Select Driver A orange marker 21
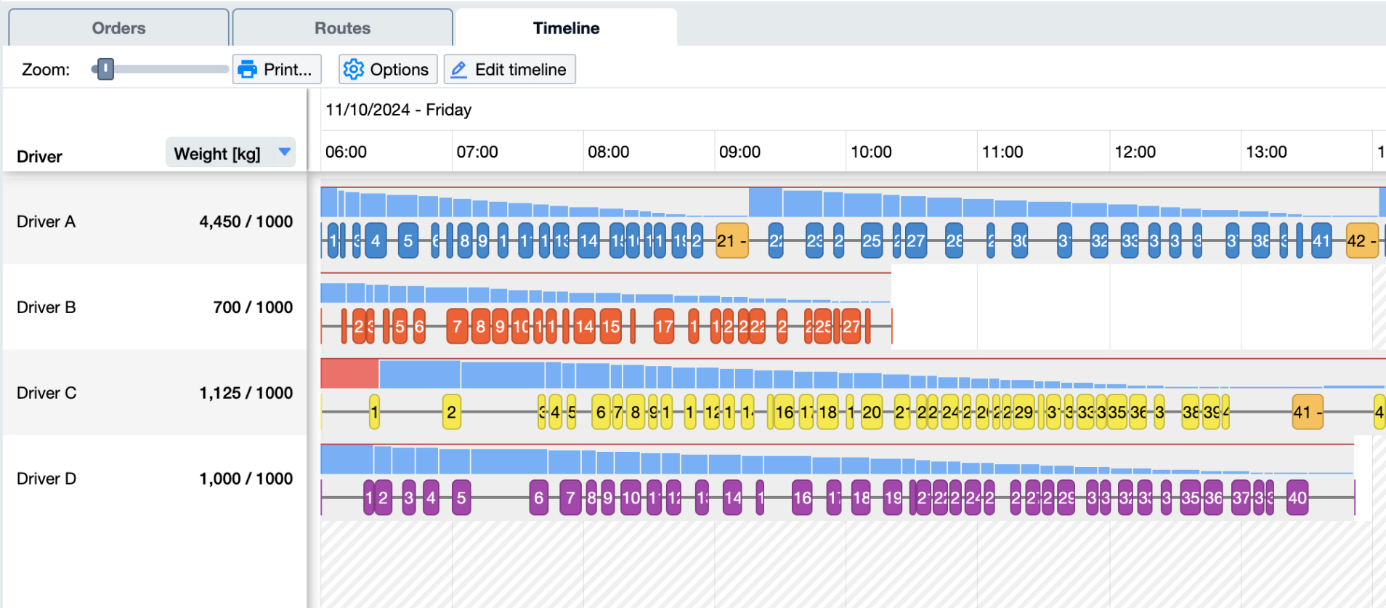This screenshot has width=1386, height=608. (x=731, y=240)
